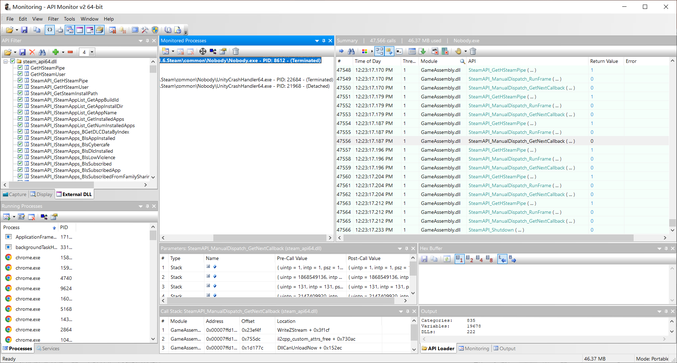Click the hammer and wrench options icon
The height and width of the screenshot is (363, 677).
coord(145,30)
